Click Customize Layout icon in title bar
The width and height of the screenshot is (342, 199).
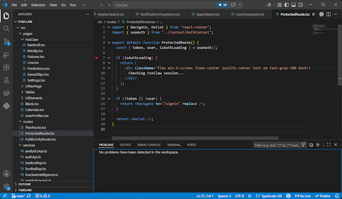pos(280,5)
